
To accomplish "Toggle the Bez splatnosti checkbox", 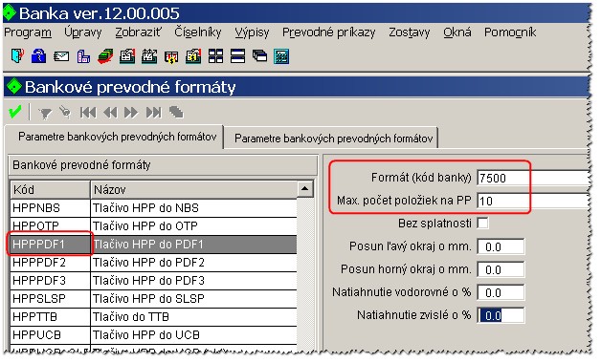I will click(x=483, y=223).
